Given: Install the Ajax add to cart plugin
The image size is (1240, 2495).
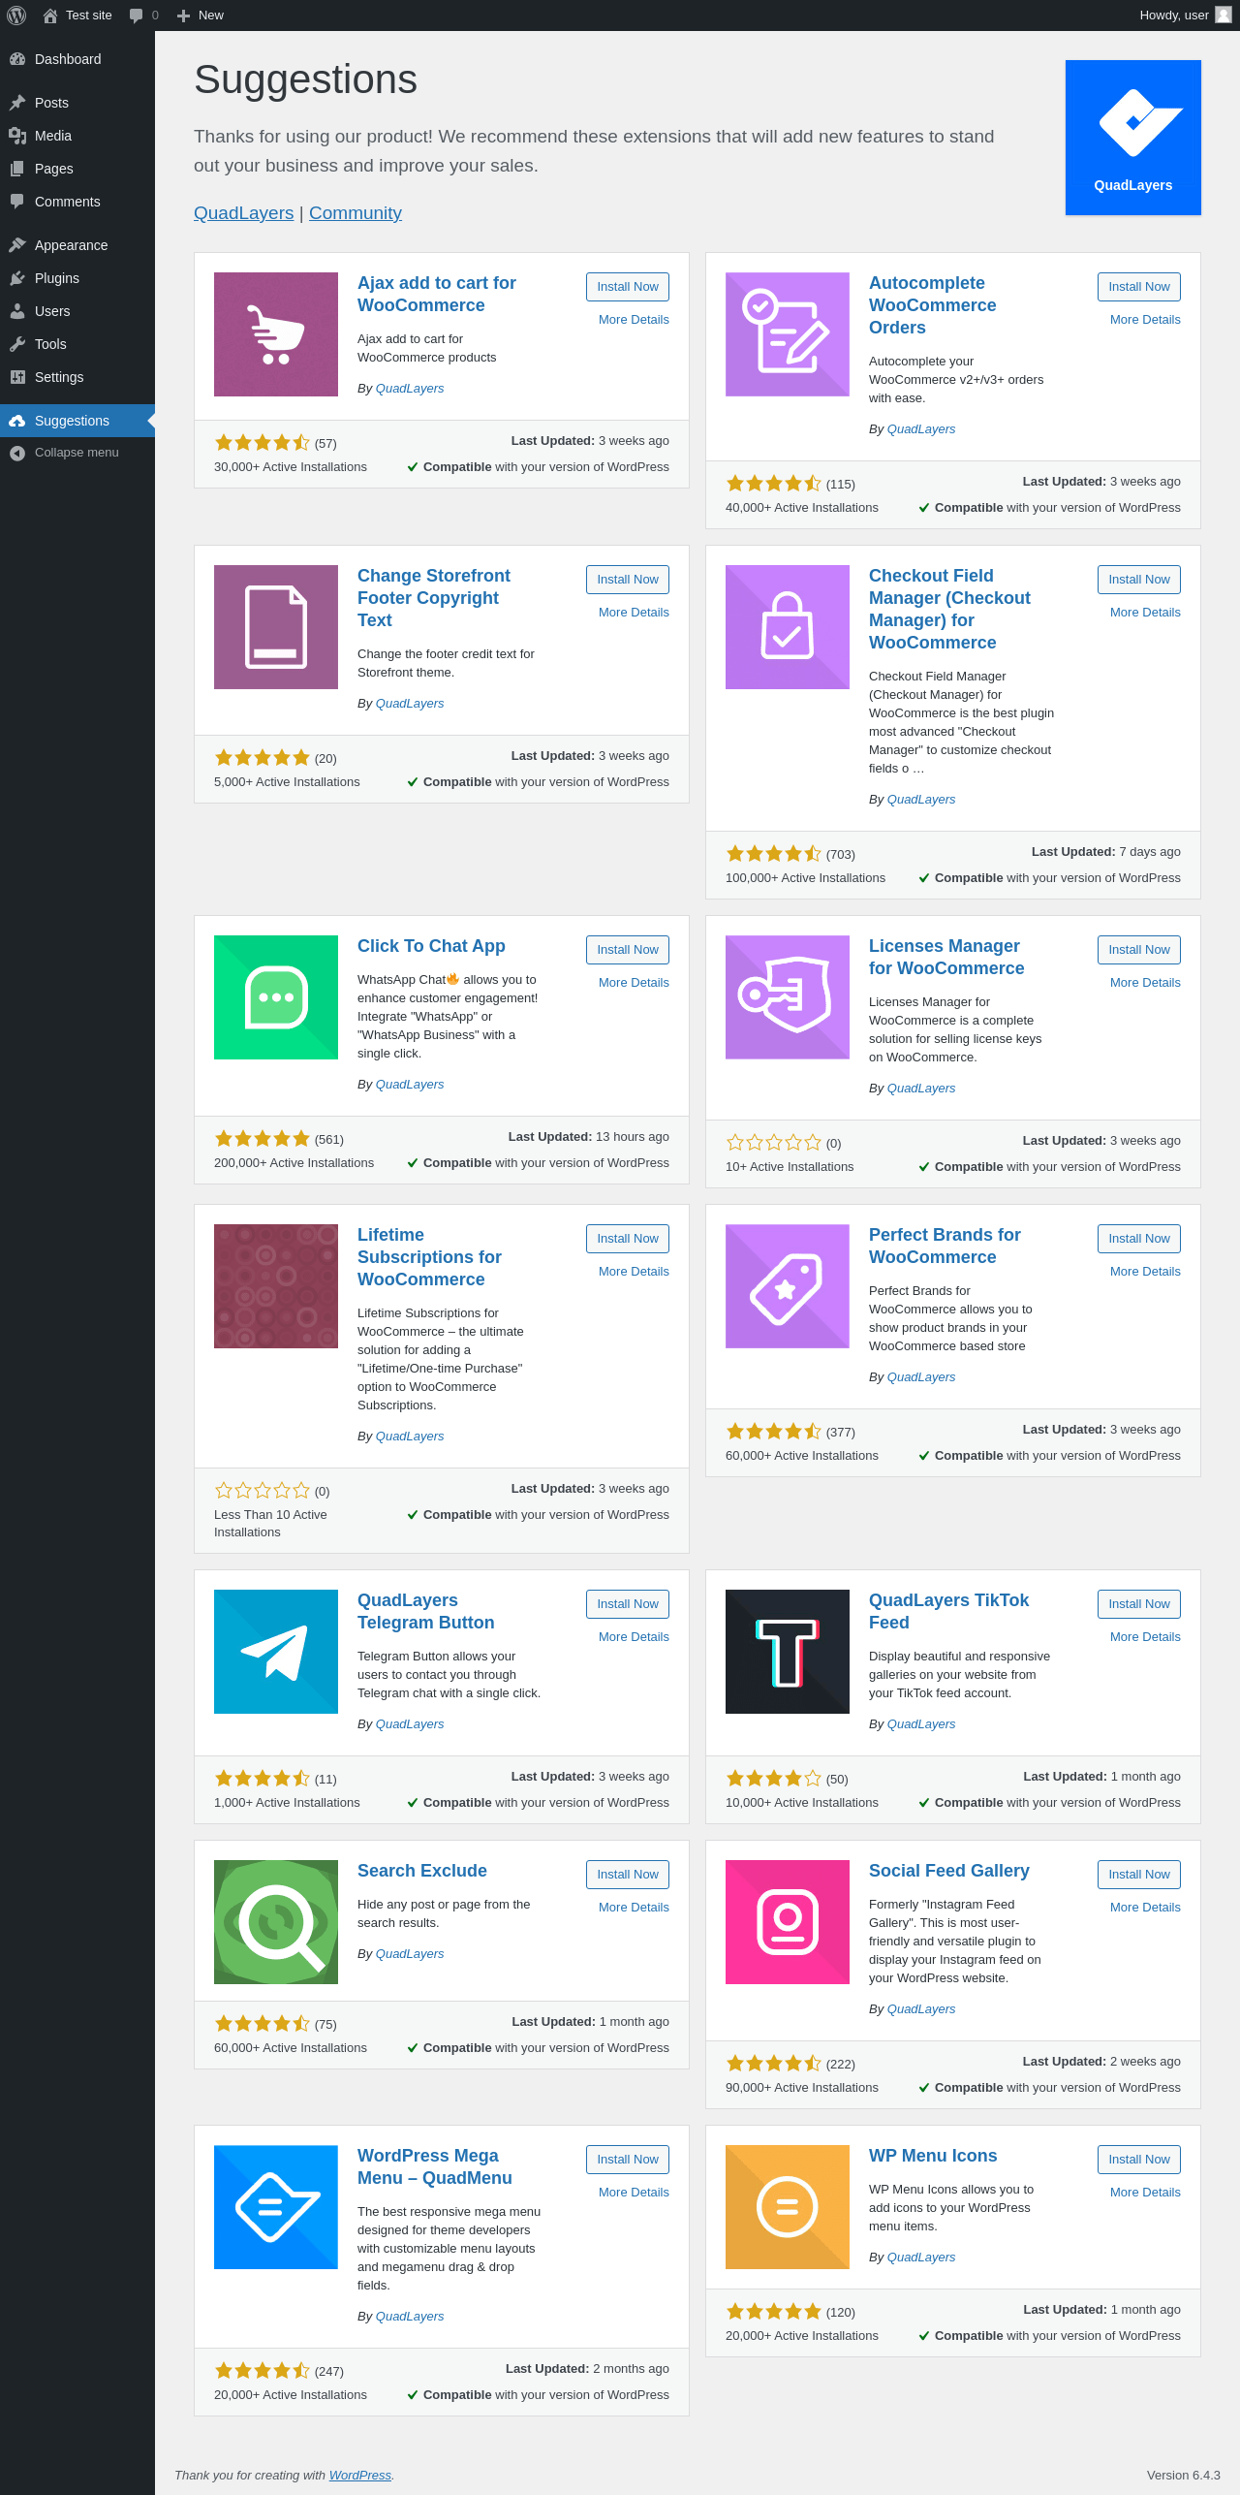Looking at the screenshot, I should [628, 287].
